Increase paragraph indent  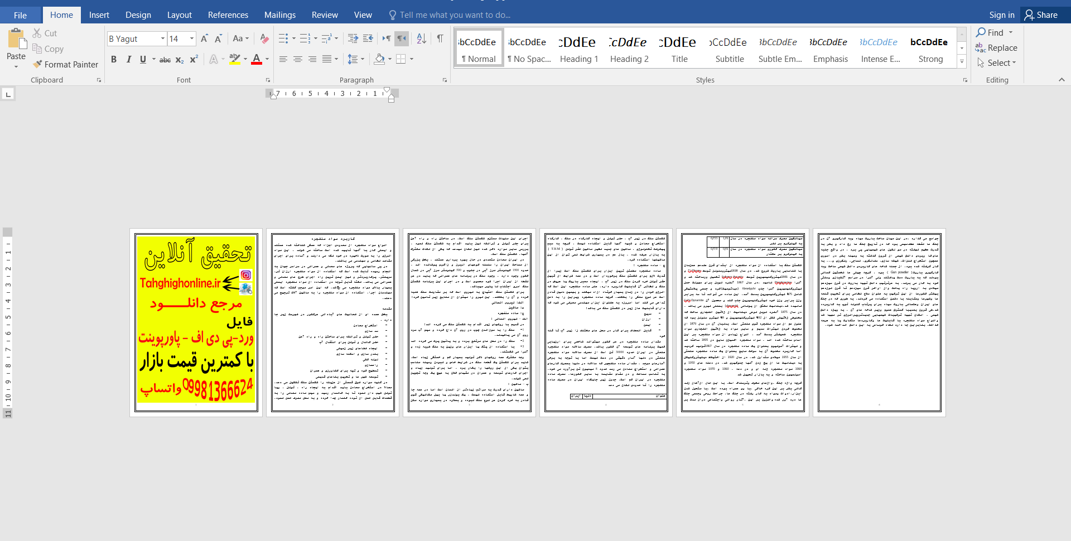(x=368, y=38)
